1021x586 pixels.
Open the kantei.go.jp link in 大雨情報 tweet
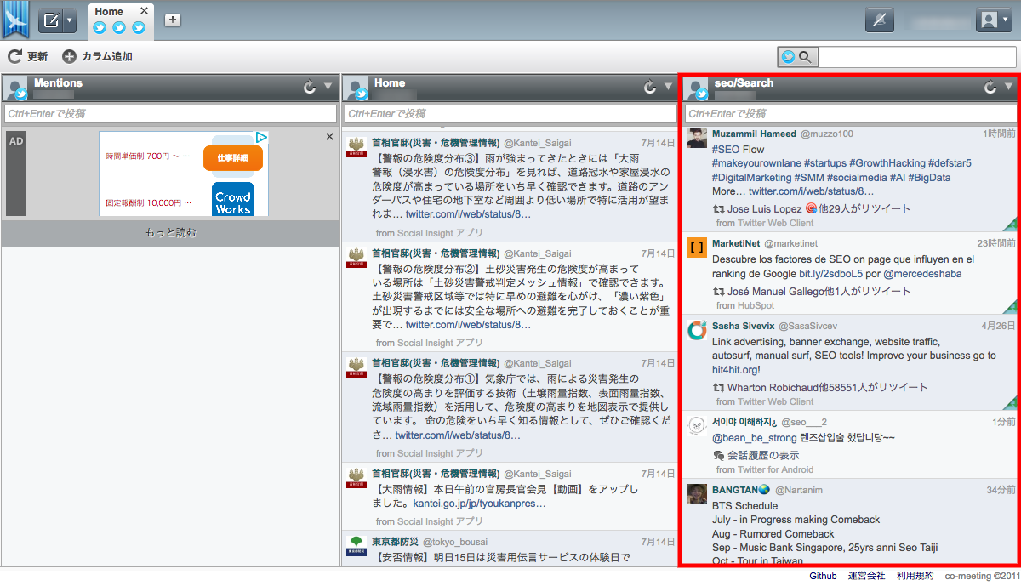point(480,504)
